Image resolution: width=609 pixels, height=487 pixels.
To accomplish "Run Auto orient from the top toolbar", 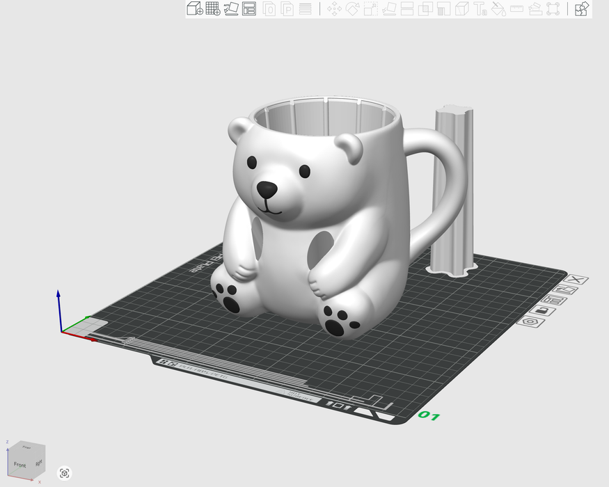I will pos(231,9).
